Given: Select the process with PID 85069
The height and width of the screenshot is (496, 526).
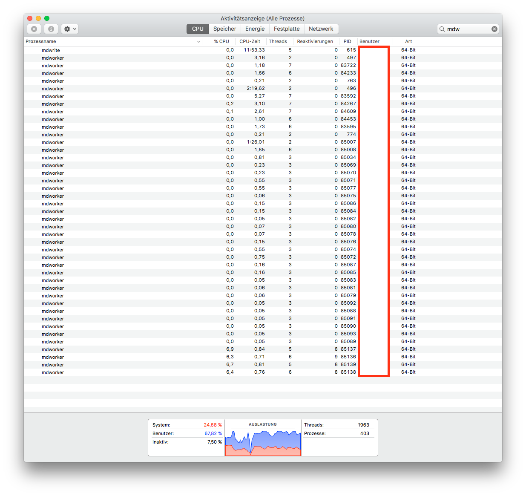Looking at the screenshot, I should pos(263,165).
